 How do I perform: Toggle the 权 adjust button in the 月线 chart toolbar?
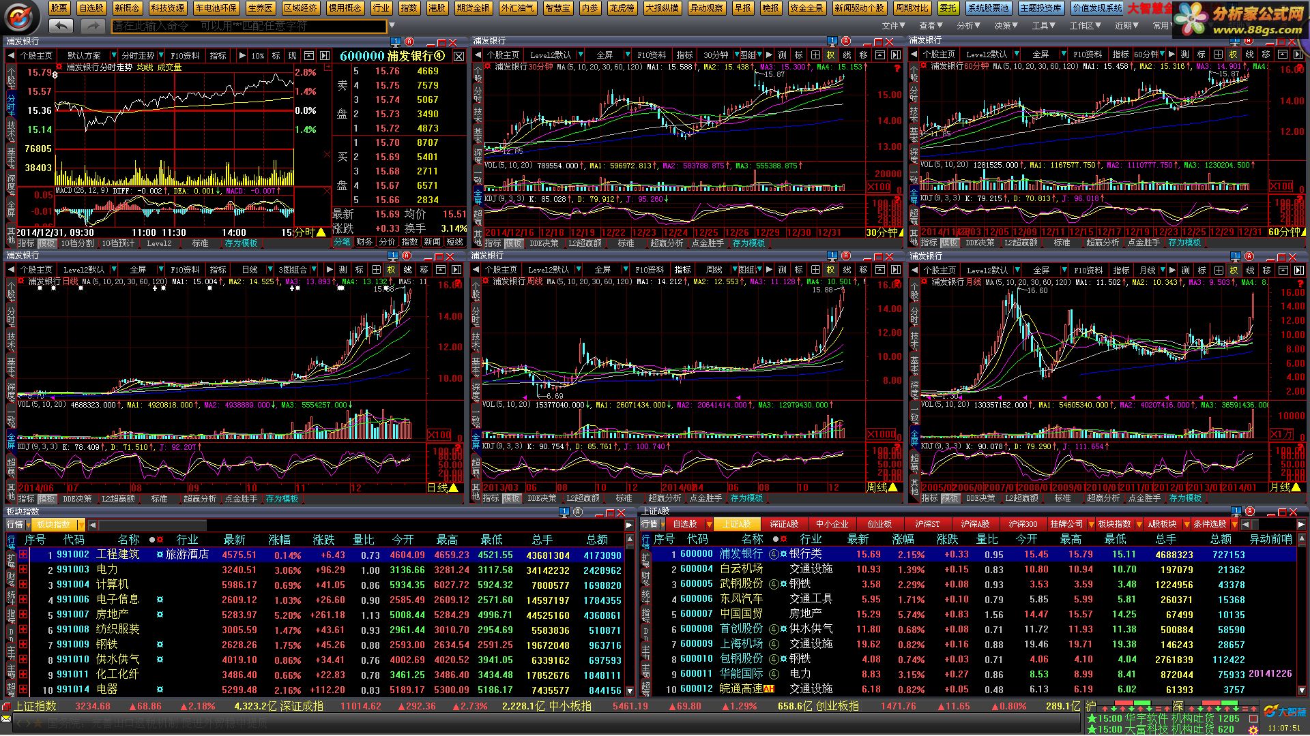click(1234, 271)
